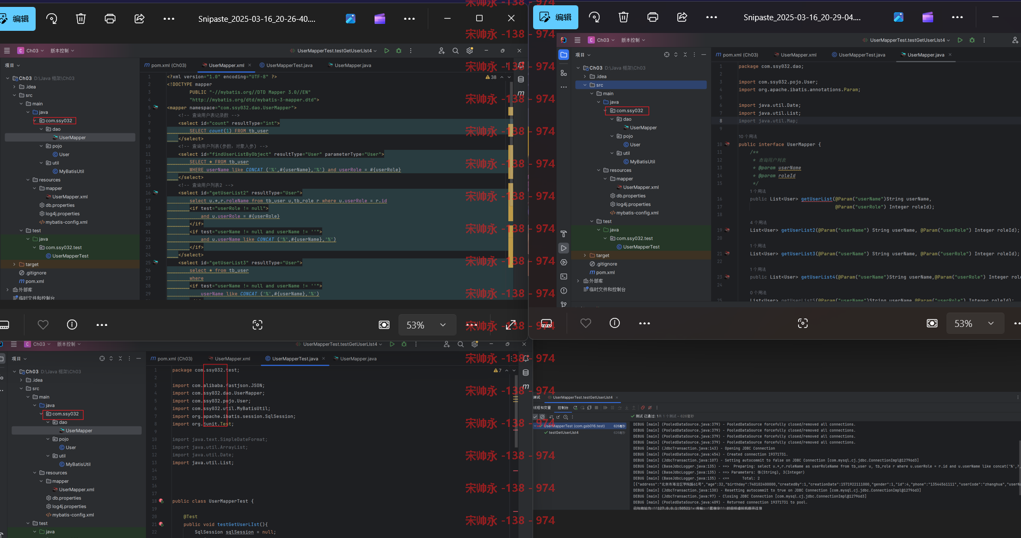The image size is (1021, 538).
Task: Print the image from left Photos window
Action: click(110, 19)
